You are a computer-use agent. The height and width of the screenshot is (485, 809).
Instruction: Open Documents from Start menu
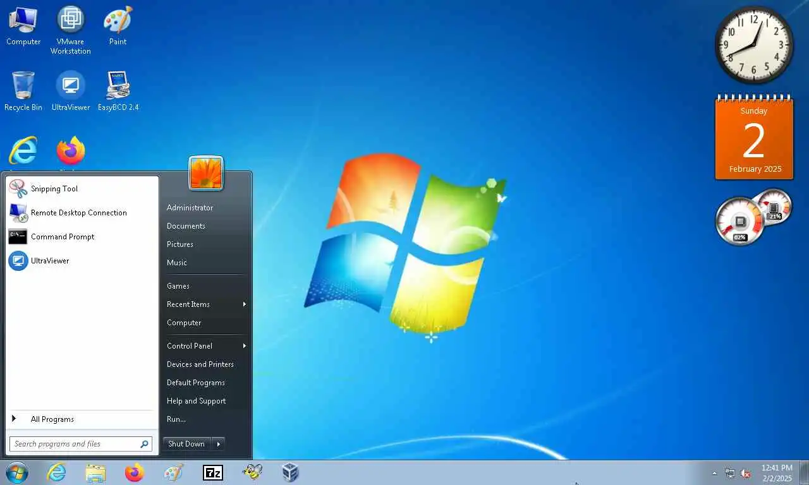[186, 226]
